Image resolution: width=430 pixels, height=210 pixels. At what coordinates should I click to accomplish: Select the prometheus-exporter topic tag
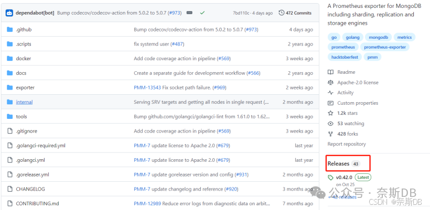coord(385,47)
